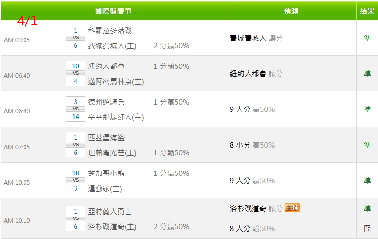
Task: Click the orange 主推 badge
Action: [x=292, y=208]
